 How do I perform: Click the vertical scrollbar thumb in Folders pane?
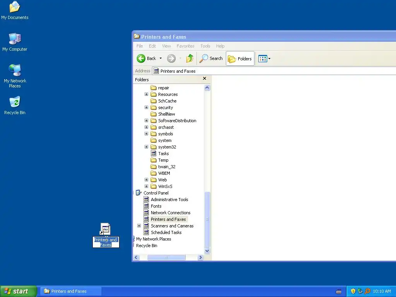207,220
